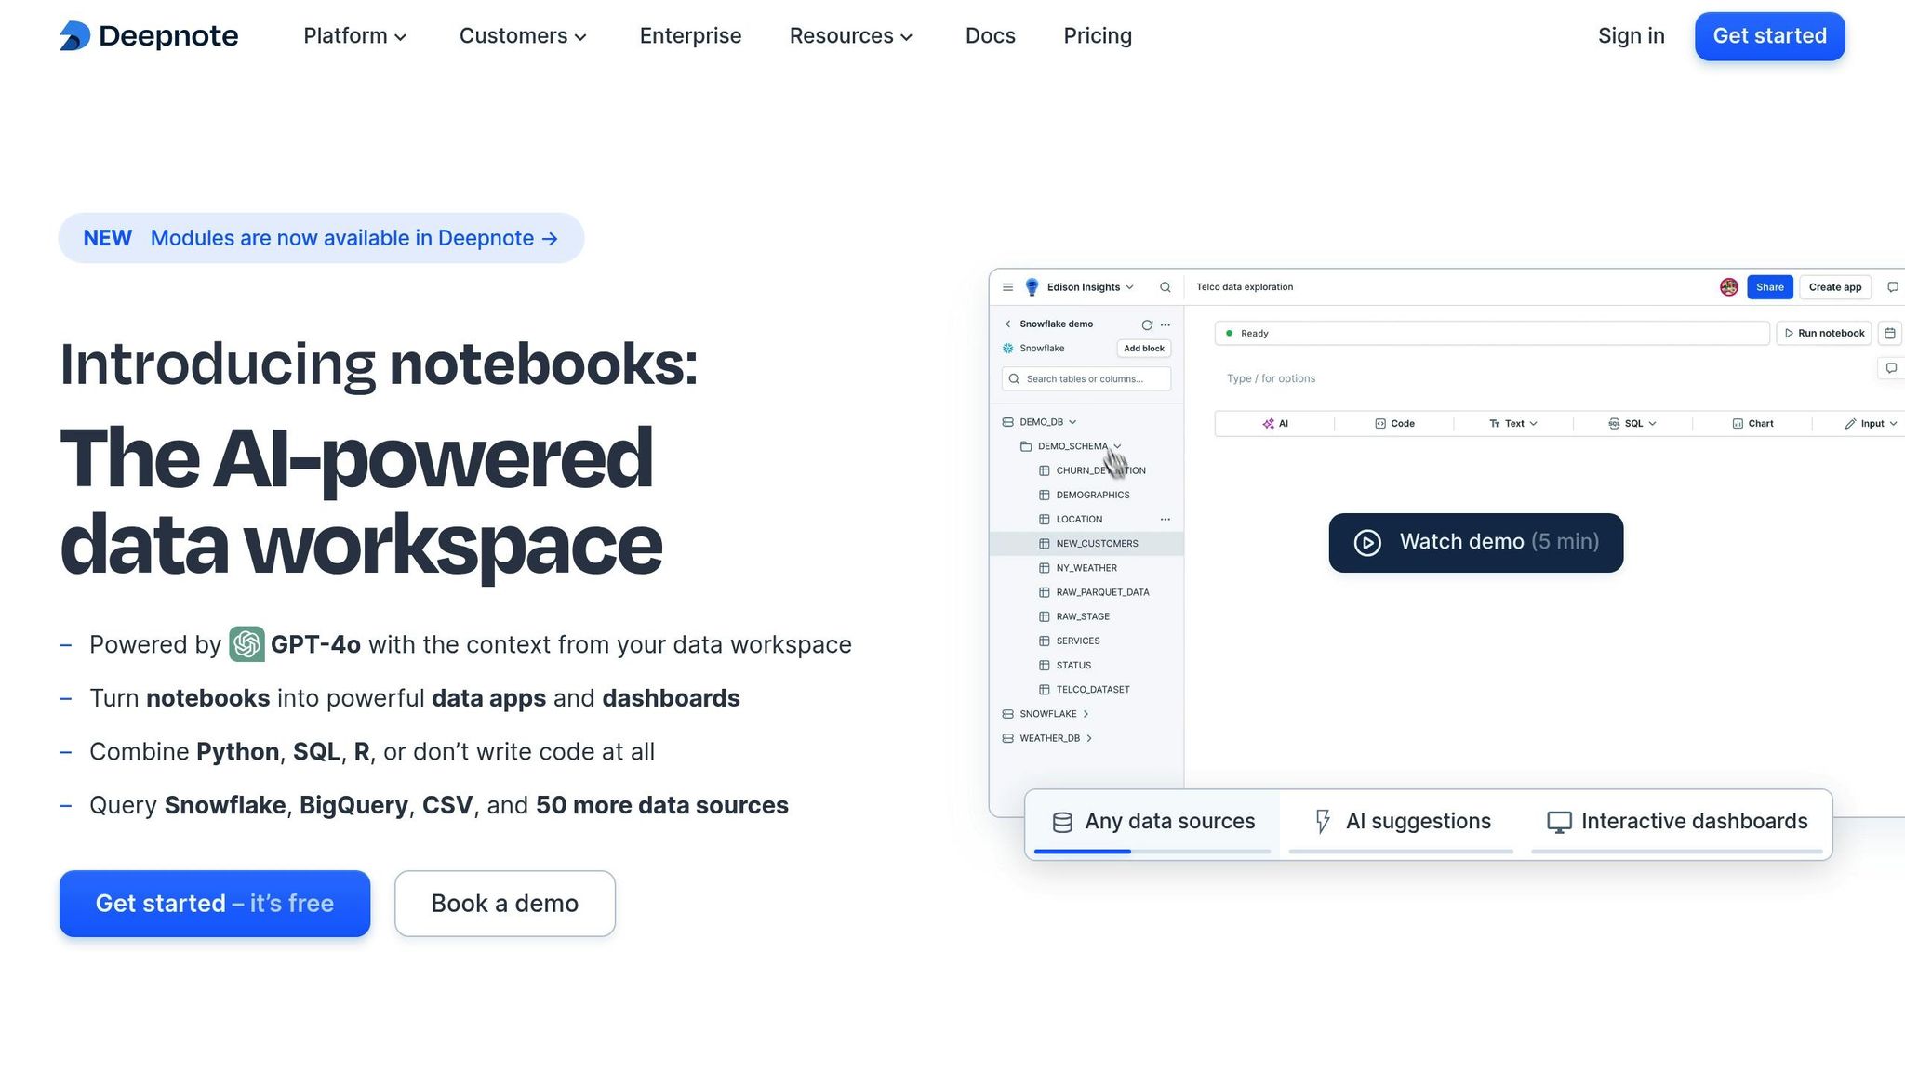Go to Docs
Viewport: 1905px width, 1071px height.
pyautogui.click(x=991, y=36)
